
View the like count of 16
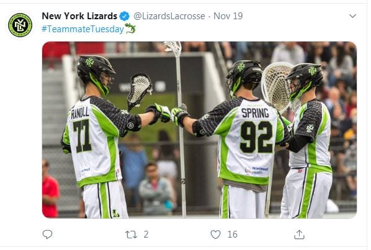(233, 234)
